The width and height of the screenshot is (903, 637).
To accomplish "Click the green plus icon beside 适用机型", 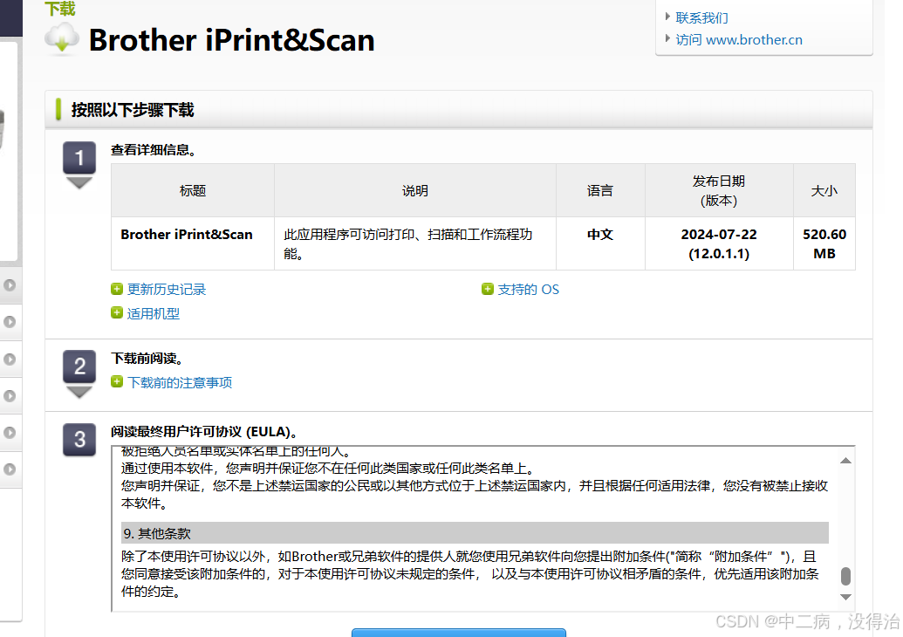I will pos(117,312).
